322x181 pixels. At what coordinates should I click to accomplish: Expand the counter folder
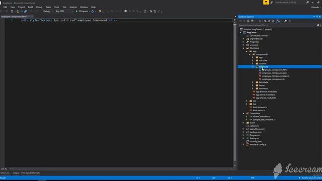coord(253,64)
